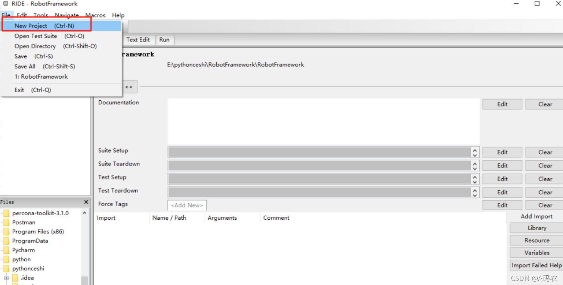The height and width of the screenshot is (285, 563).
Task: Switch to the Run tab
Action: coord(164,40)
